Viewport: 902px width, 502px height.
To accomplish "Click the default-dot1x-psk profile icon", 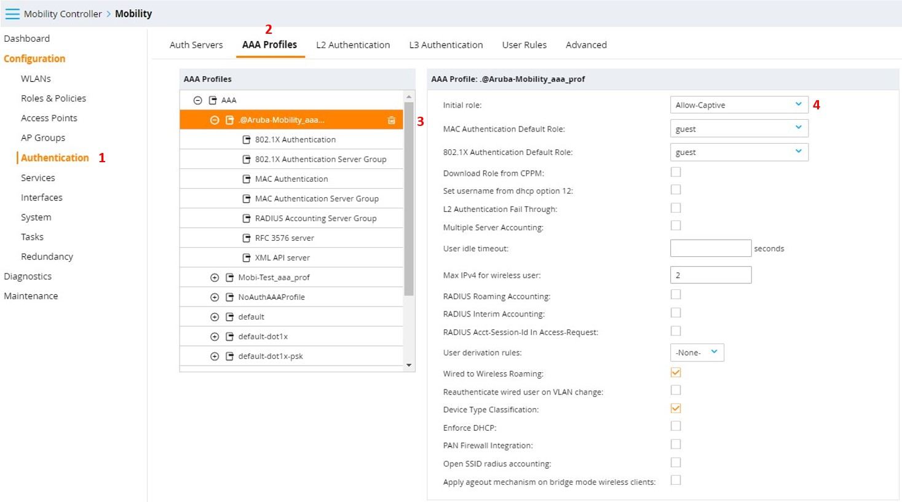I will coord(230,356).
